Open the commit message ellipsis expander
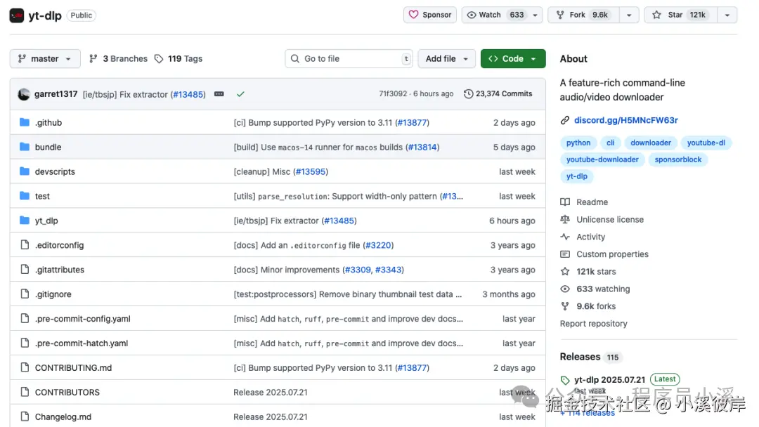 (219, 94)
